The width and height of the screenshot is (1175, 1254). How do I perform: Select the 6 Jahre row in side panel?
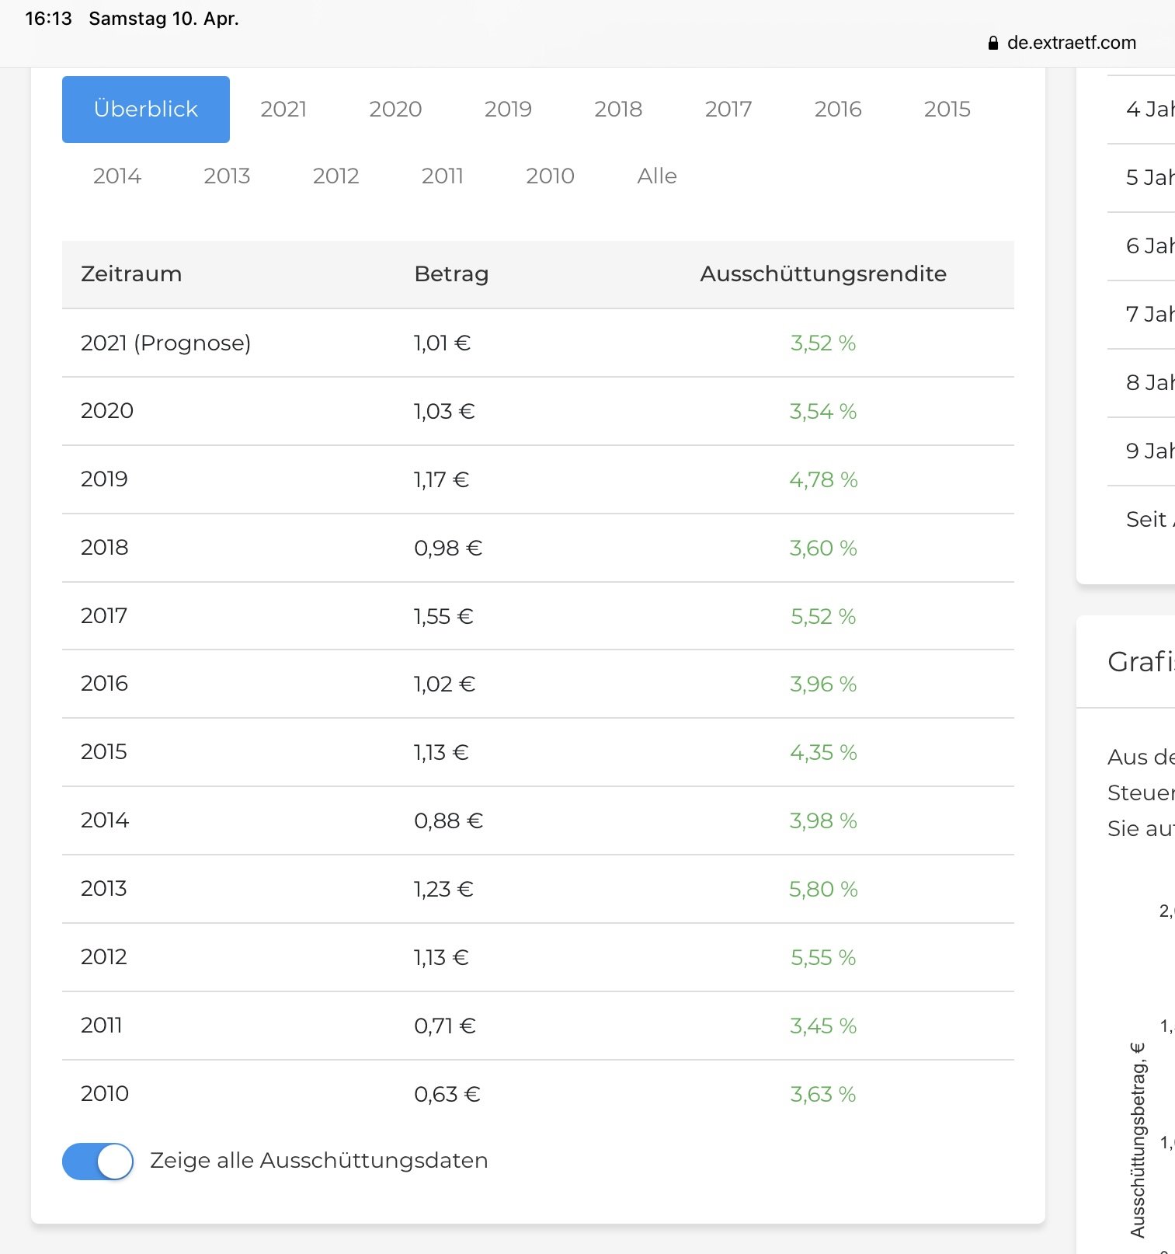coord(1141,246)
